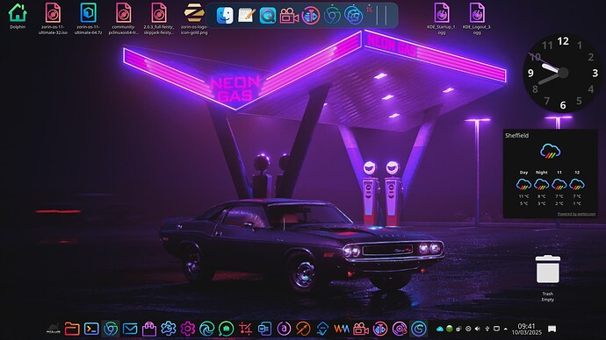Select the KDE_Startup_1.ogg audio file
Screen dimensions: 606x340
coord(442,18)
